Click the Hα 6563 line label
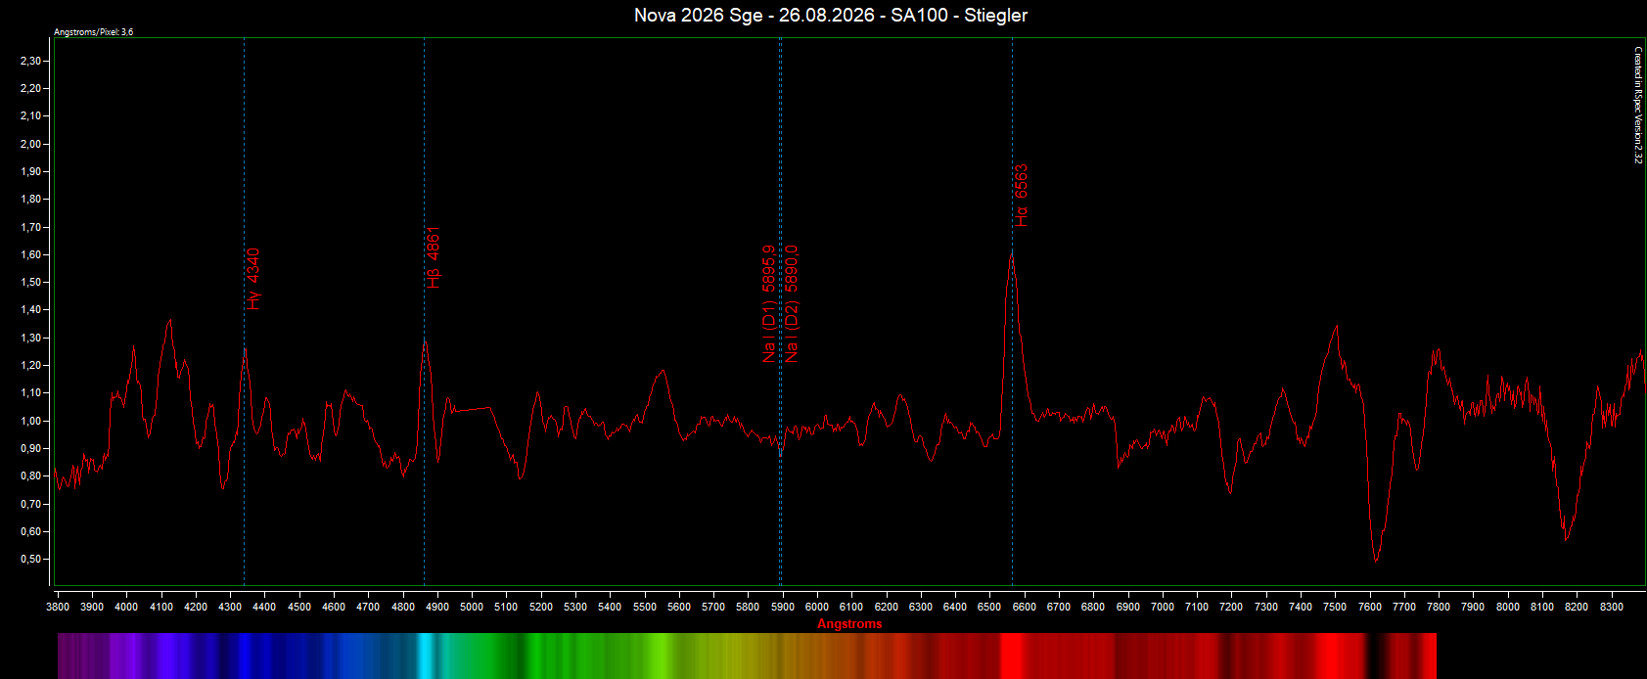 click(x=1022, y=196)
